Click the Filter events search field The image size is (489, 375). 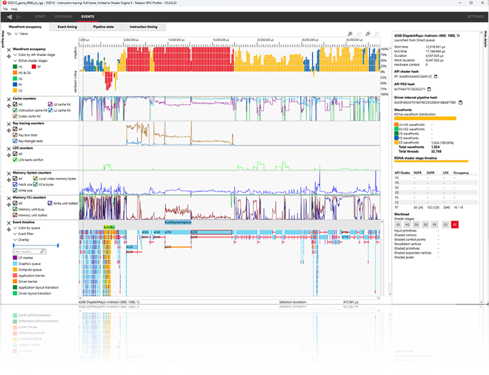point(27,251)
